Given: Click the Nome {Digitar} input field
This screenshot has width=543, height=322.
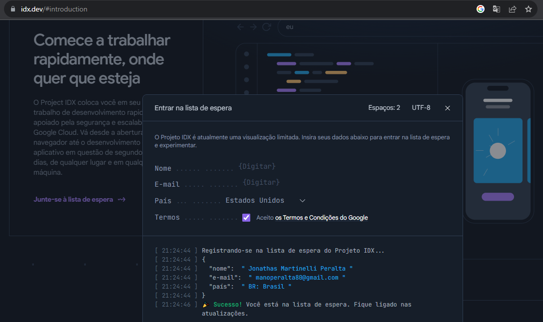Looking at the screenshot, I should [x=257, y=167].
